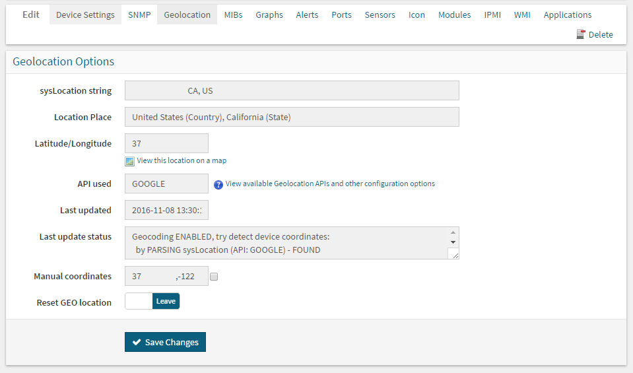Screen dimensions: 633x373
Task: Open View this location on a map link
Action: point(182,160)
